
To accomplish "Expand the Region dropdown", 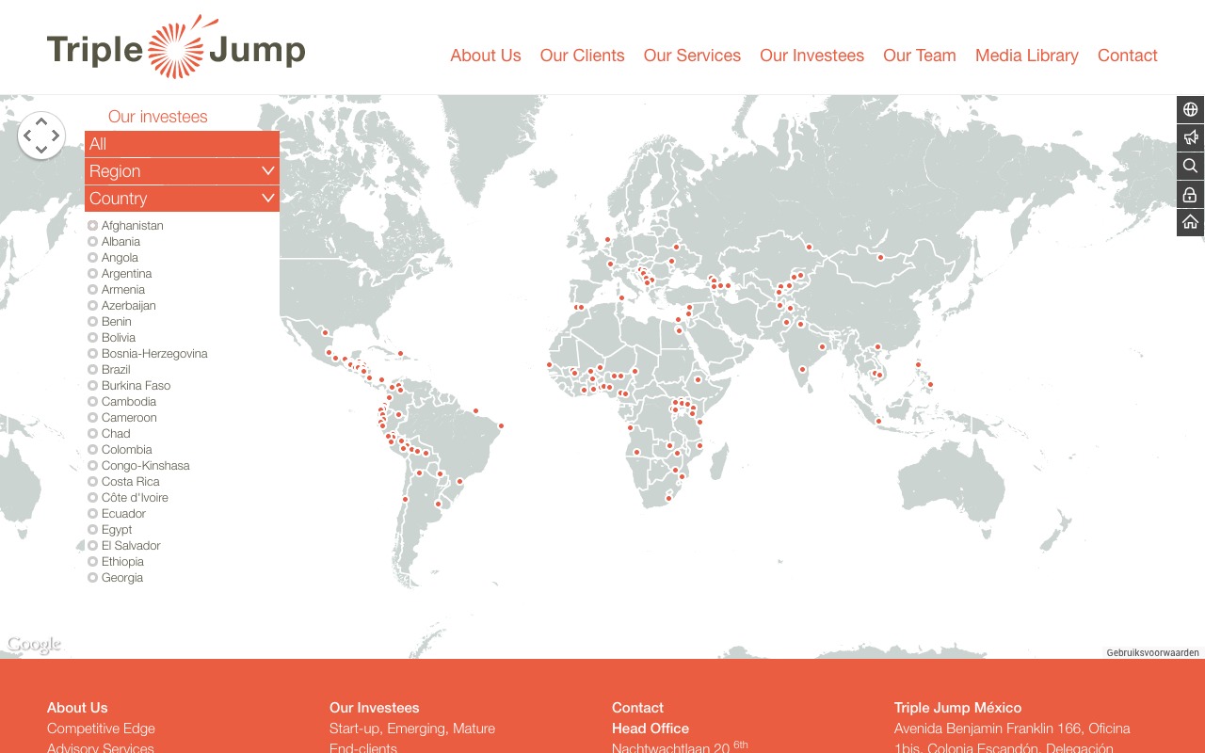I will [182, 171].
